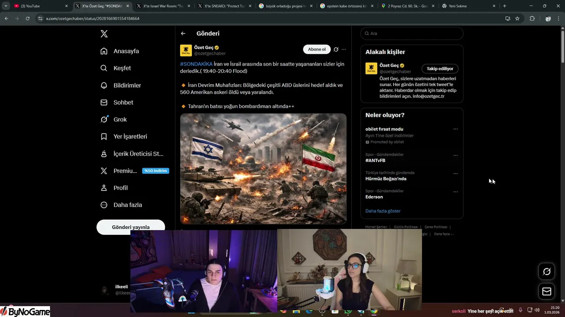The width and height of the screenshot is (565, 317).
Task: Click browser back button
Action: [6, 18]
